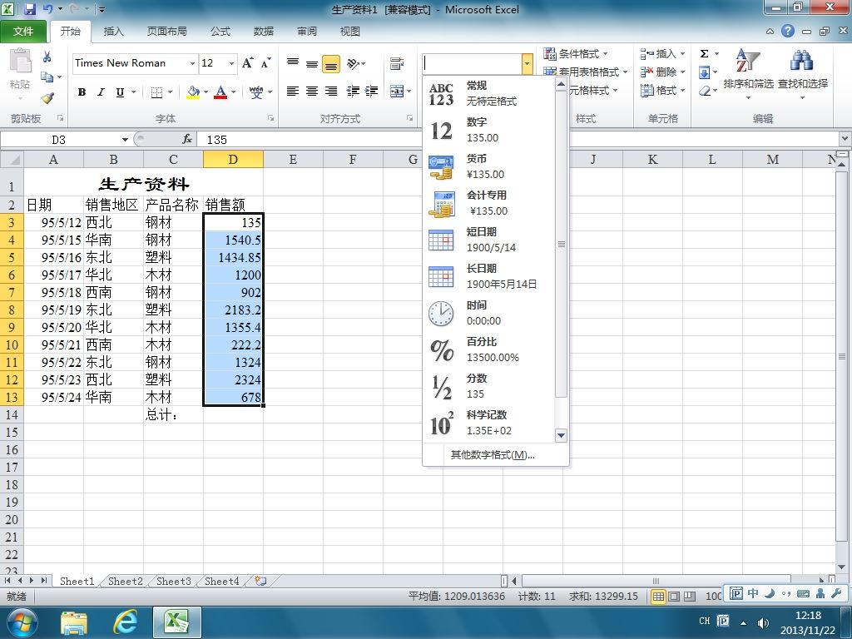Choose 货币 currency format option
Image resolution: width=852 pixels, height=639 pixels.
[489, 166]
